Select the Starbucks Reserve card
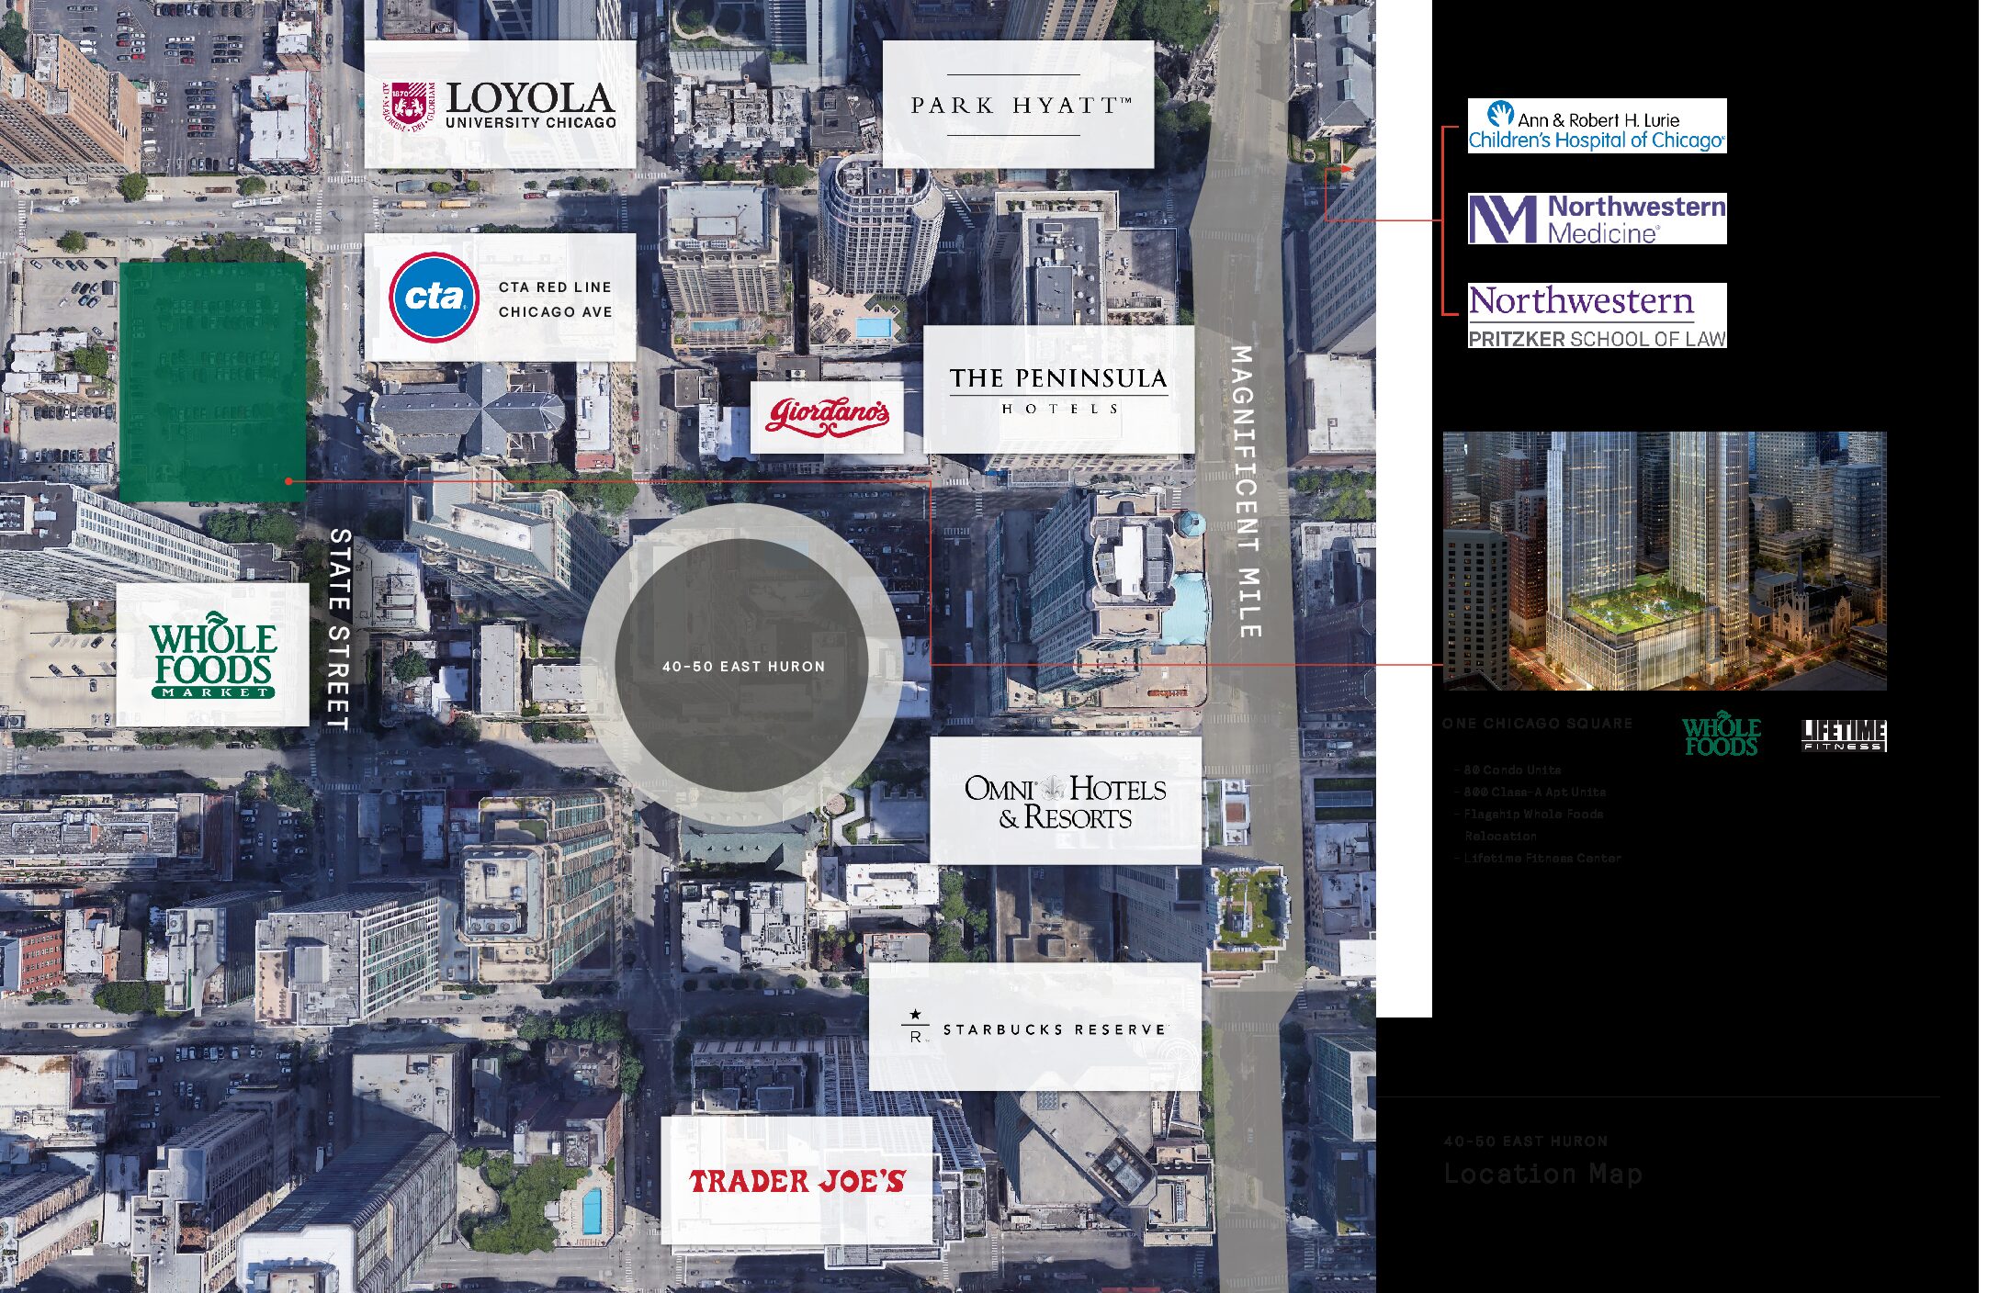Image resolution: width=1999 pixels, height=1293 pixels. [1035, 1027]
